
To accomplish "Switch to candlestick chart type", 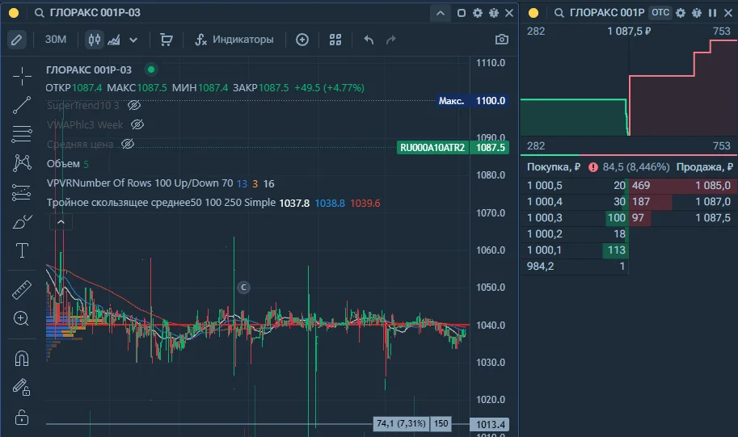I will [x=95, y=40].
